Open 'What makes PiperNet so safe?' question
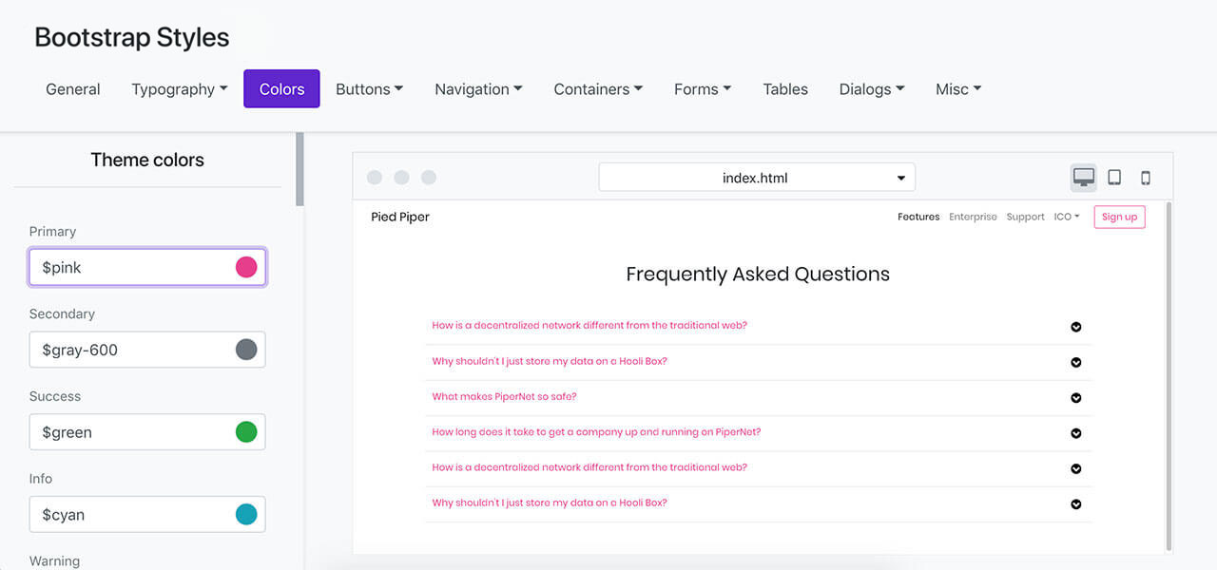Screen dimensions: 1217x570 504,397
